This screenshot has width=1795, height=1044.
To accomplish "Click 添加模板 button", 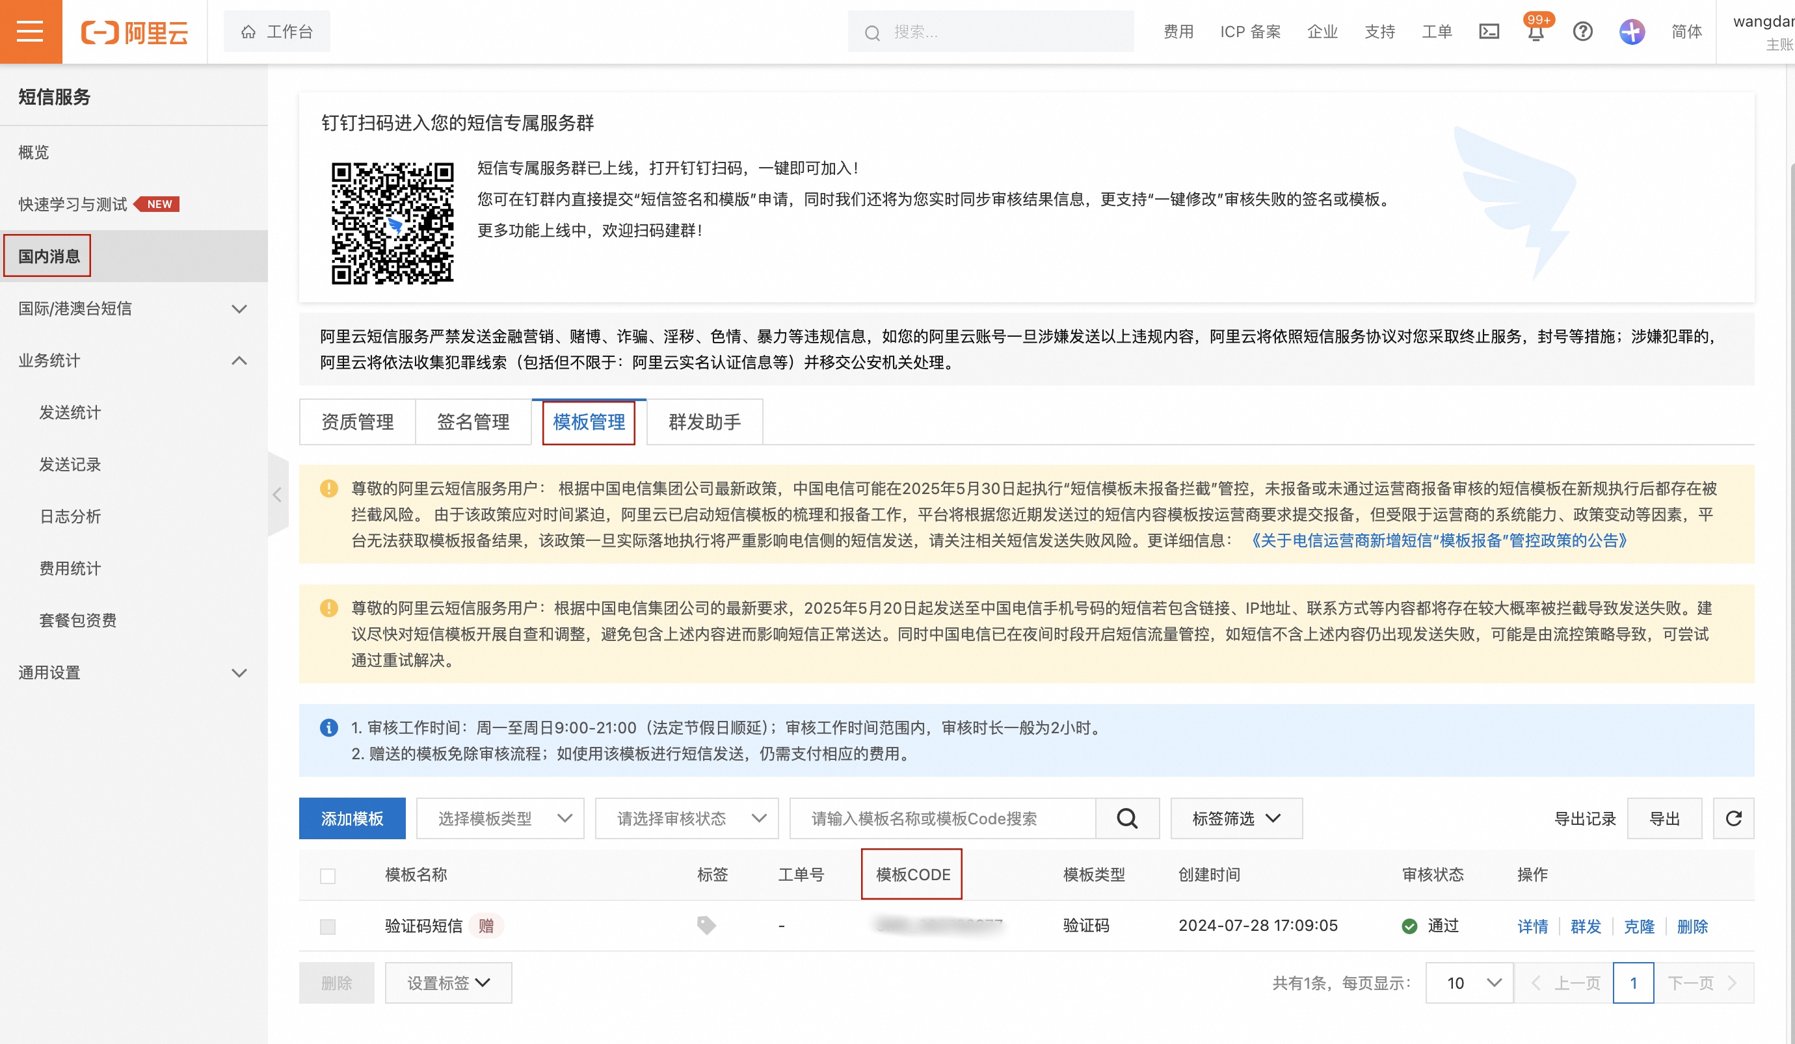I will (x=352, y=818).
